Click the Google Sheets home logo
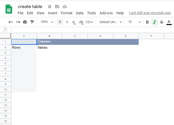174x125 pixels. 9,9
